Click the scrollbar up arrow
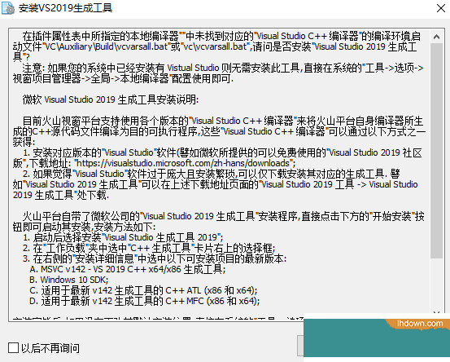This screenshot has height=362, width=450. pyautogui.click(x=436, y=37)
